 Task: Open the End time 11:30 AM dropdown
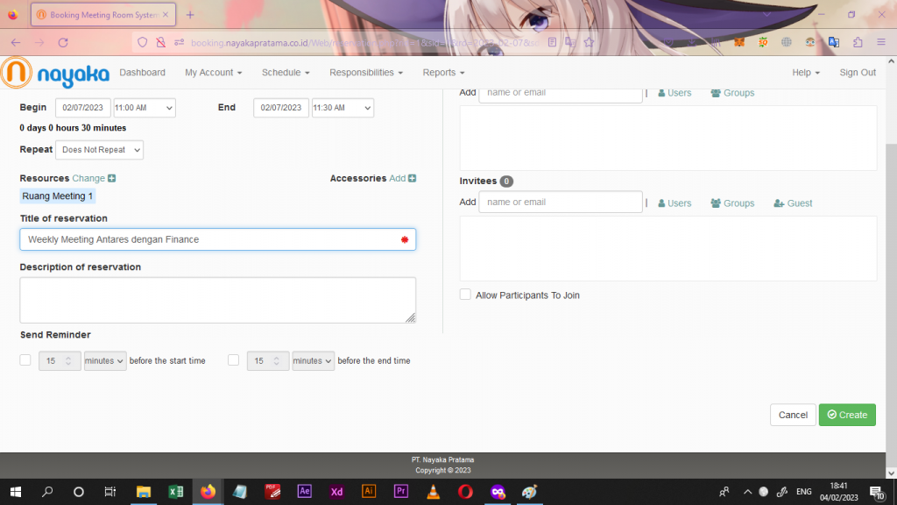pos(343,108)
